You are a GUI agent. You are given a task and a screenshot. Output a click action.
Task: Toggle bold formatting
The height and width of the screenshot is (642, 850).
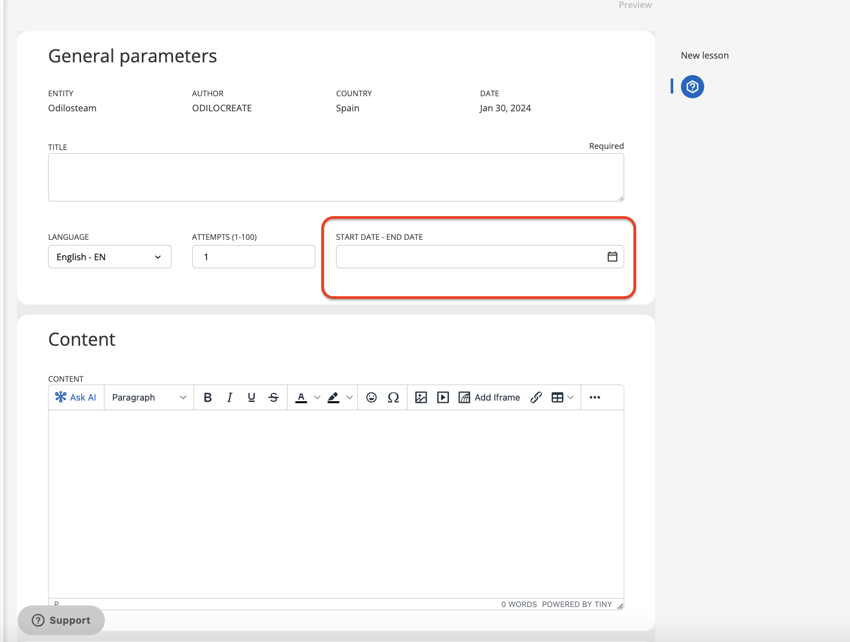coord(208,397)
